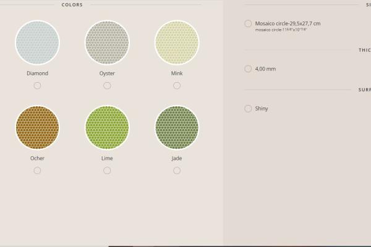The width and height of the screenshot is (371, 247).
Task: Click the Mosaico circle-29,5x27,7 cm text
Action: tap(288, 23)
